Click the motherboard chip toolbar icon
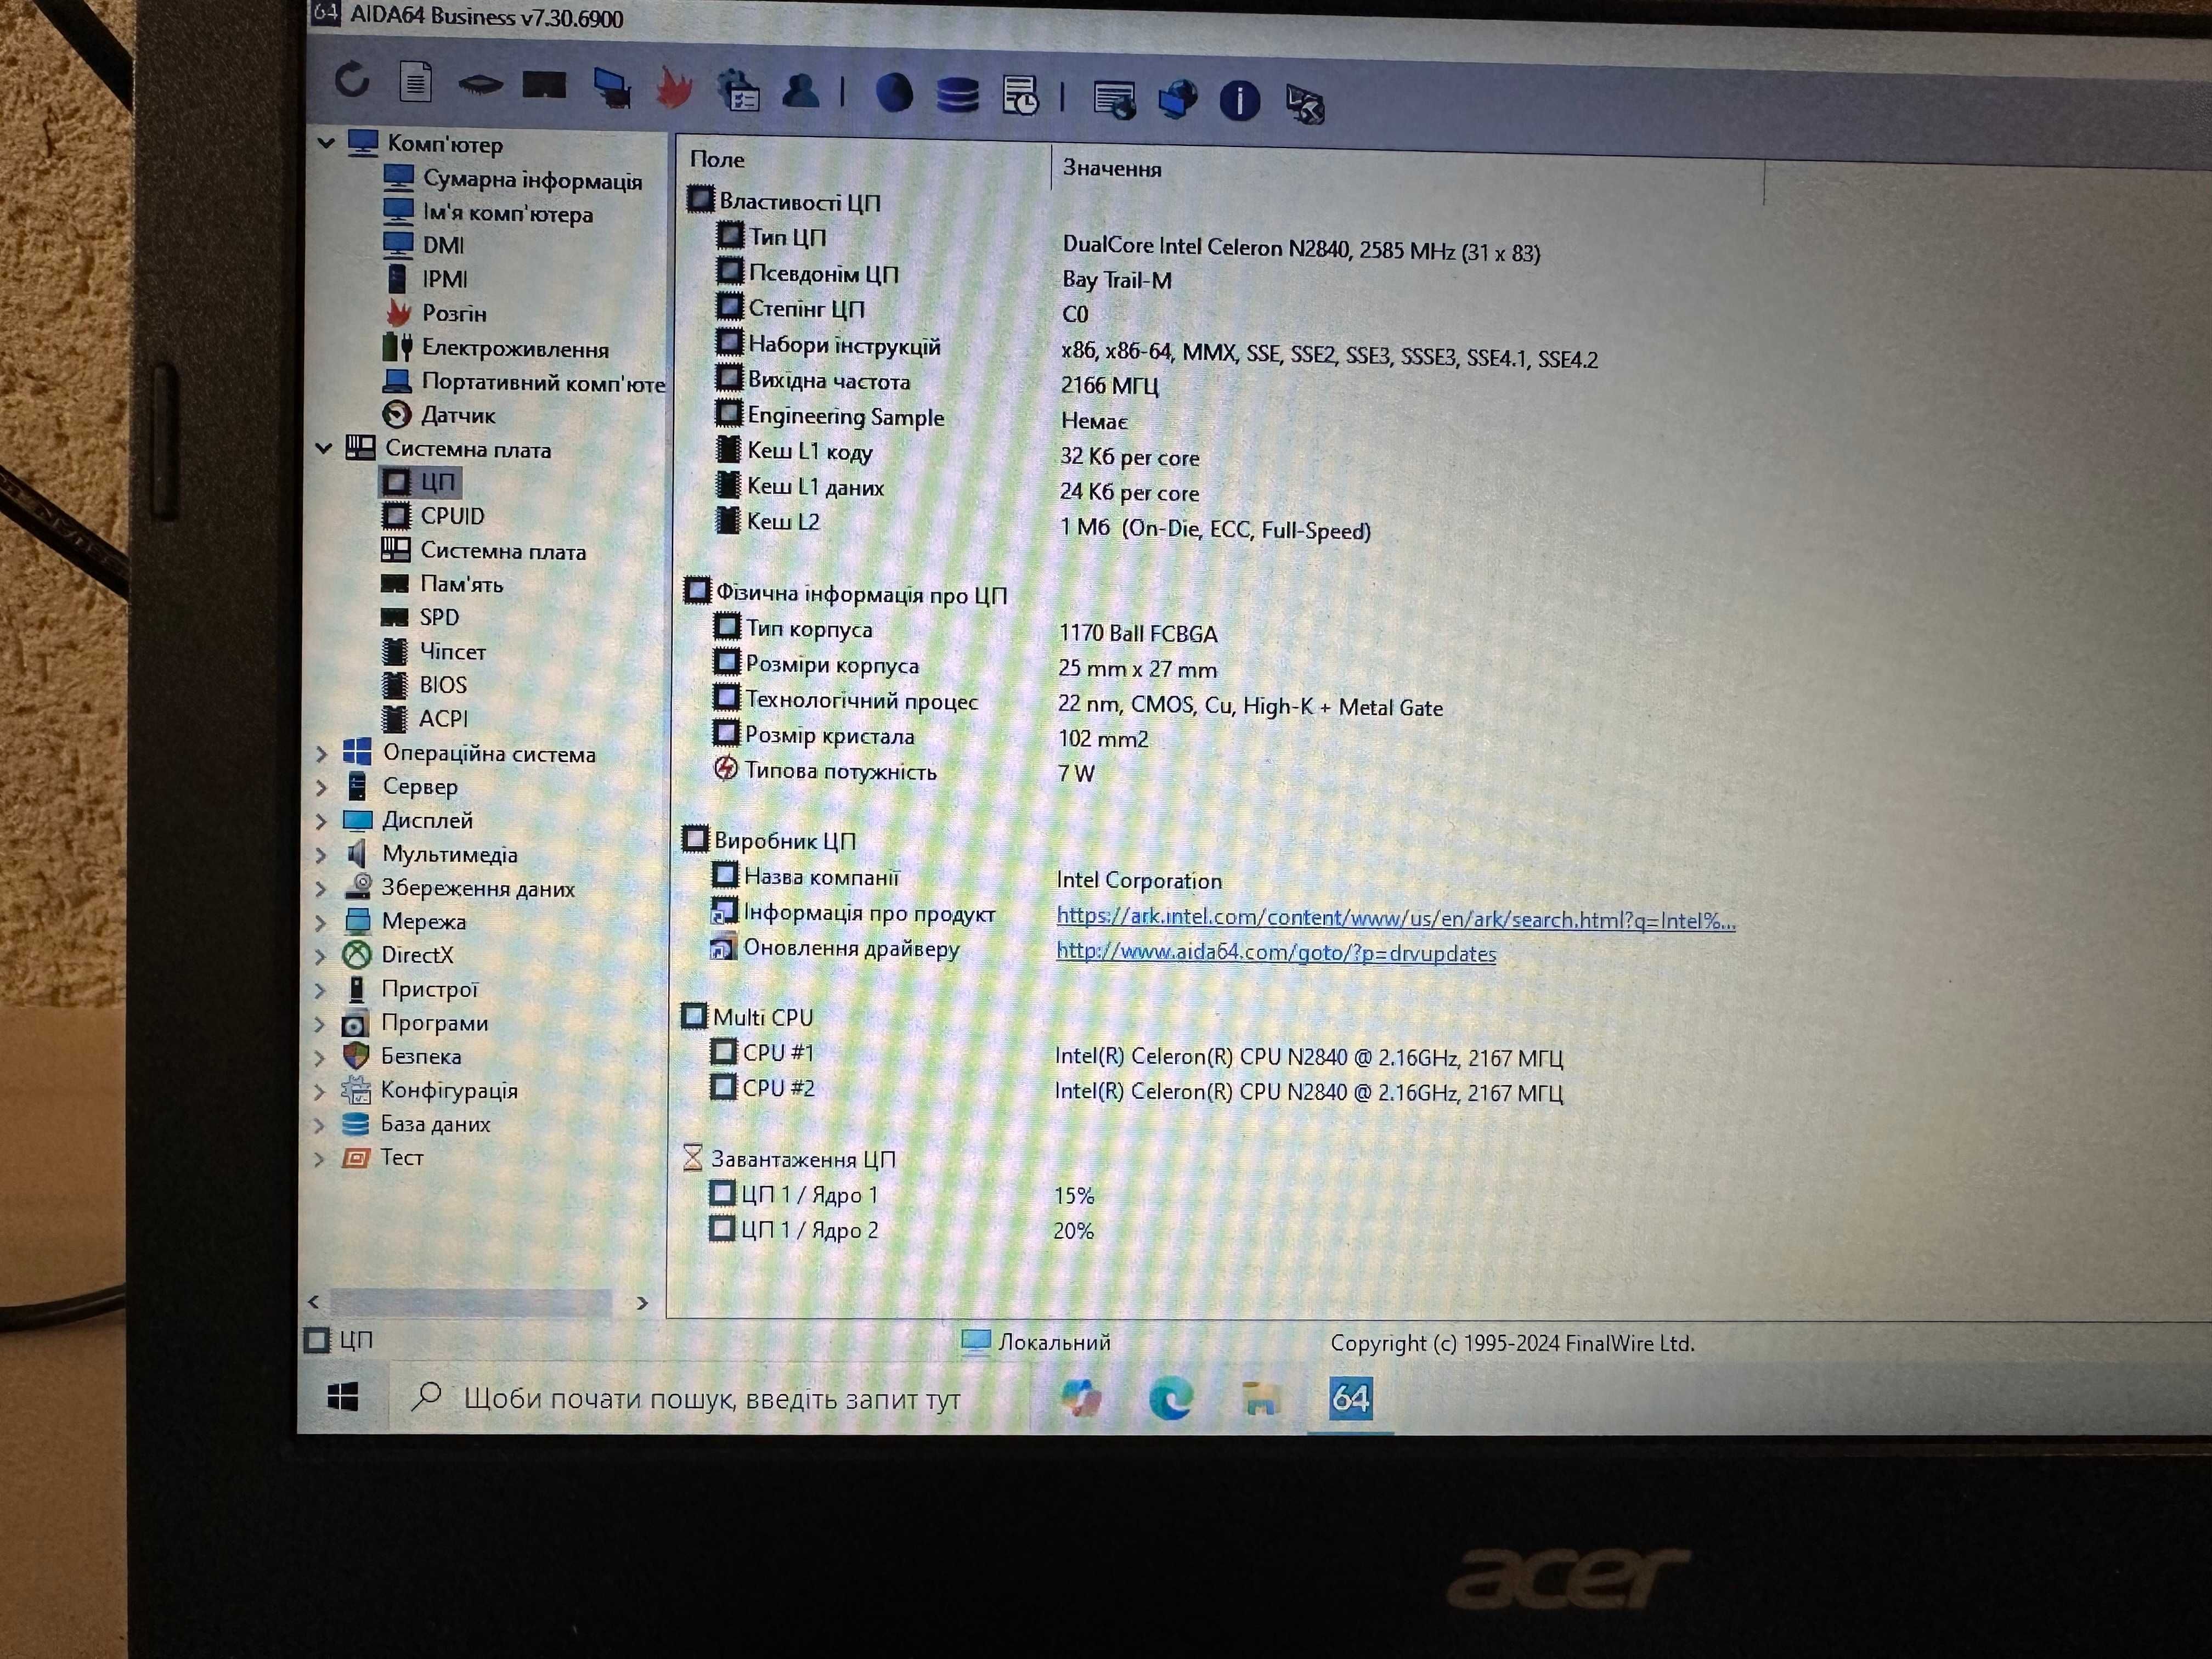This screenshot has height=1659, width=2212. tap(480, 85)
